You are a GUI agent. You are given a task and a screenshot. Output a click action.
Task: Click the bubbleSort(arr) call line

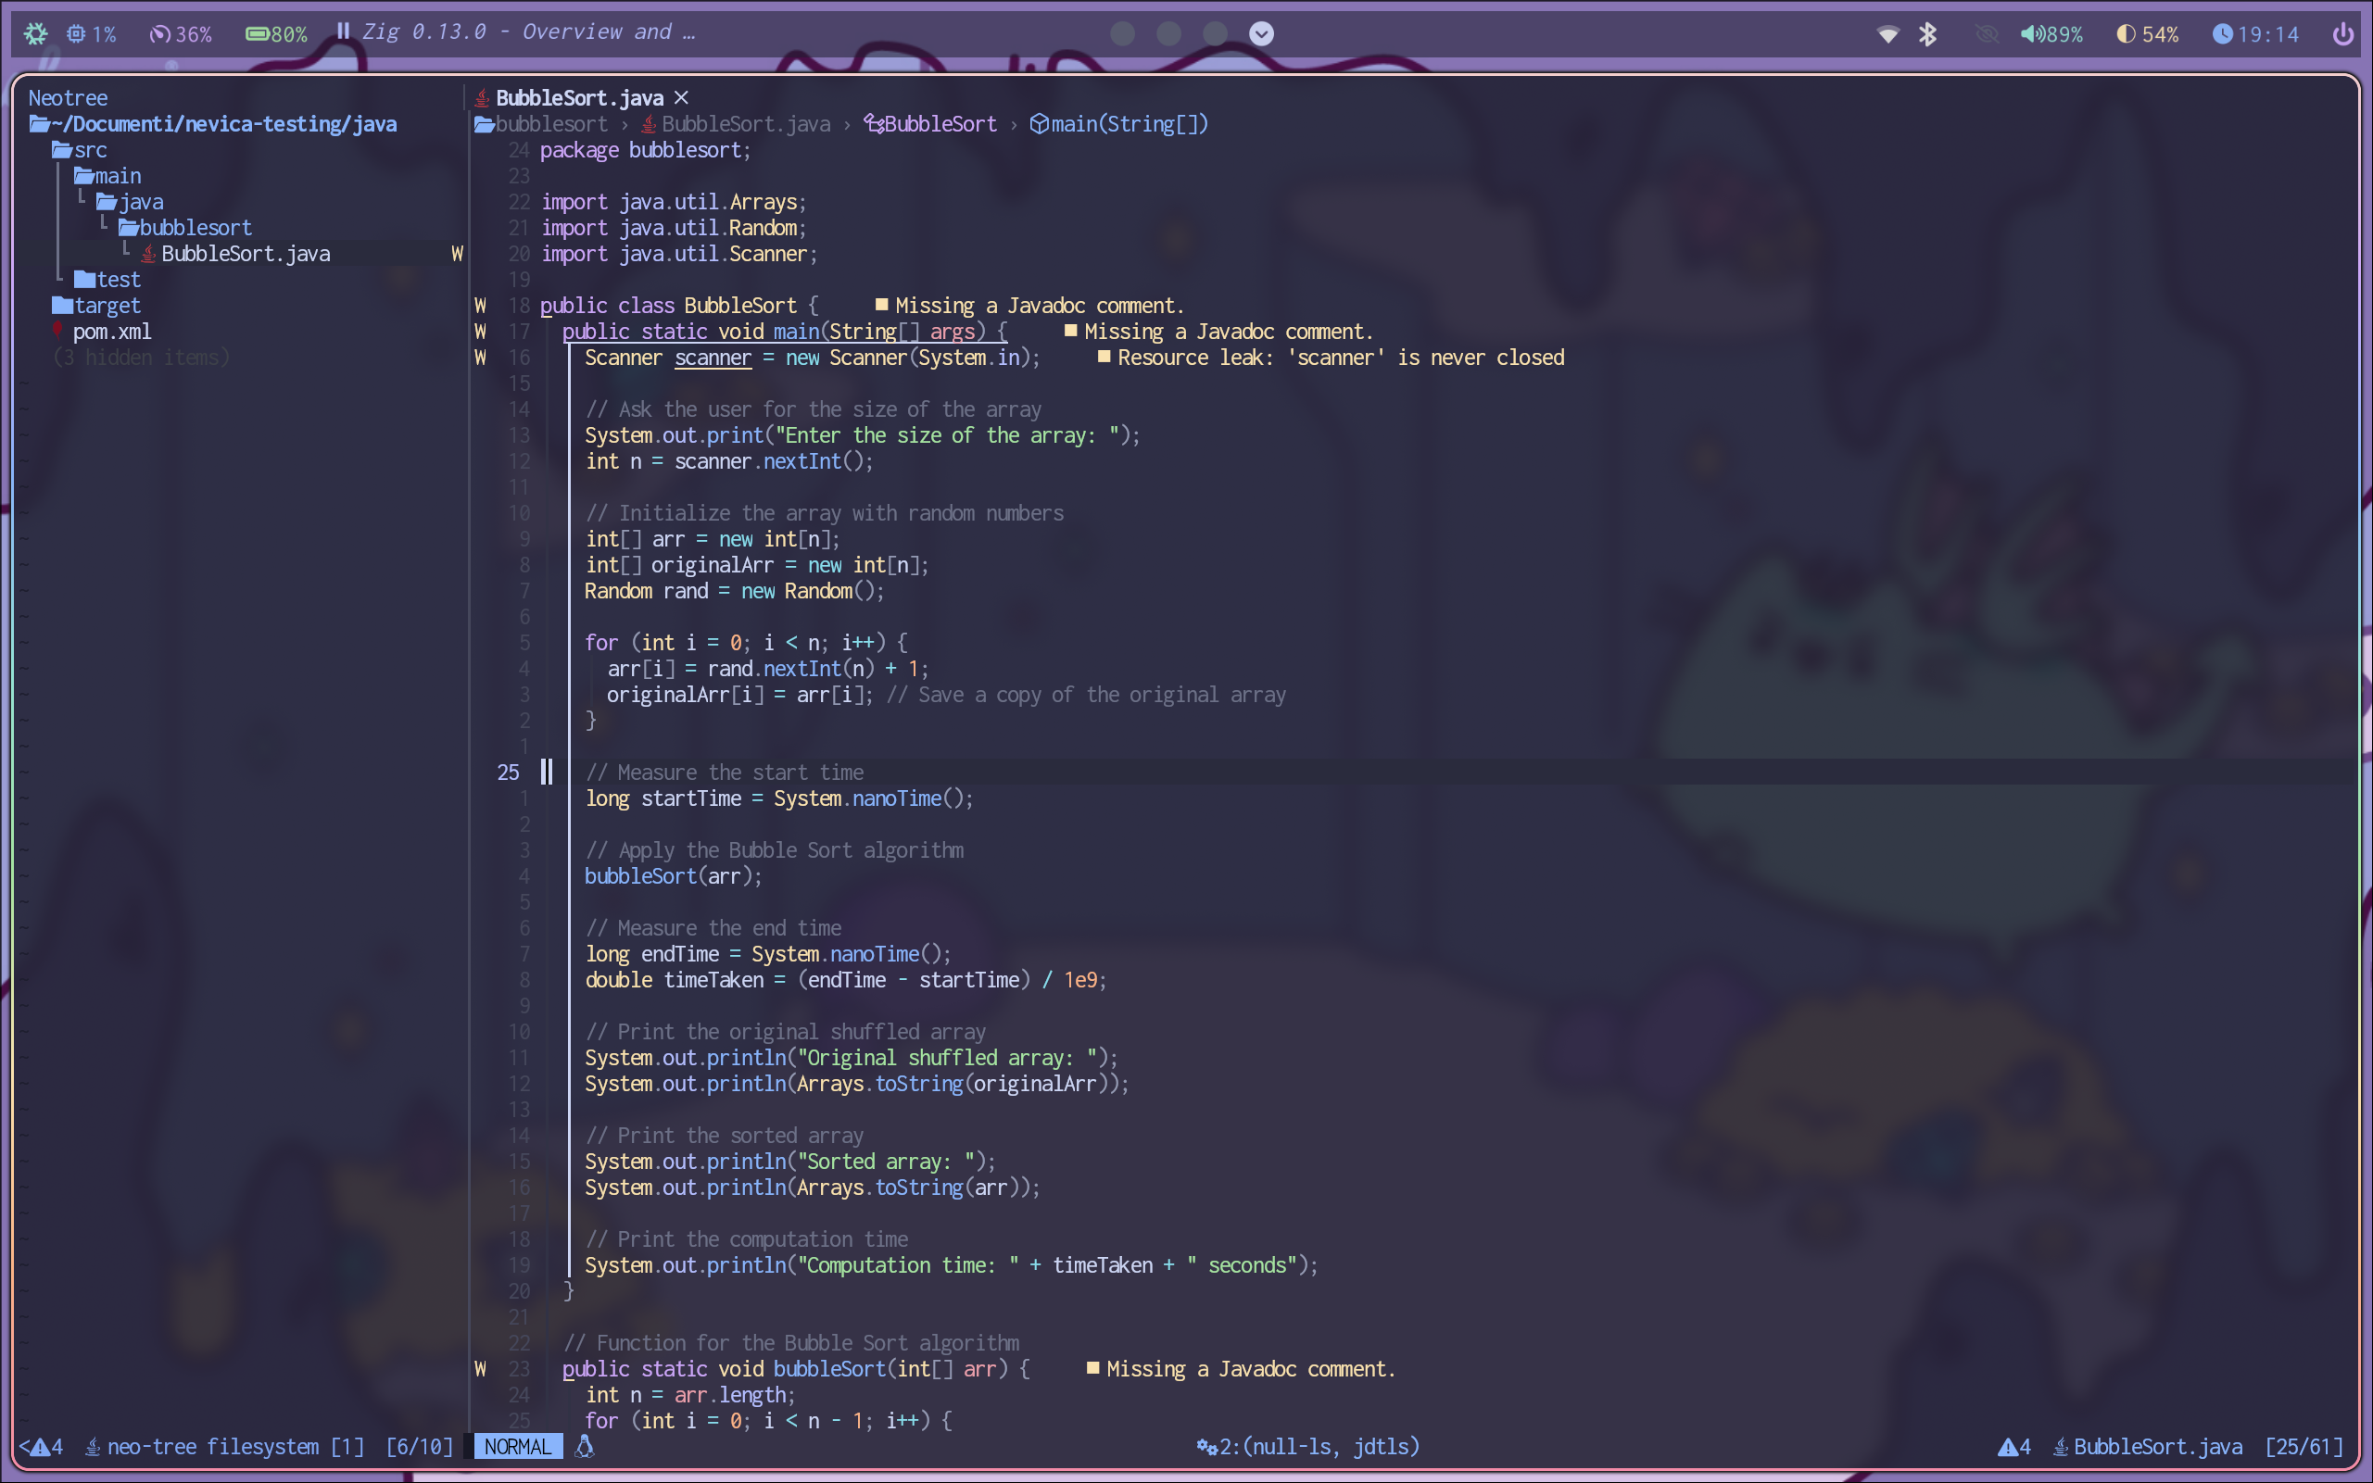(x=673, y=876)
